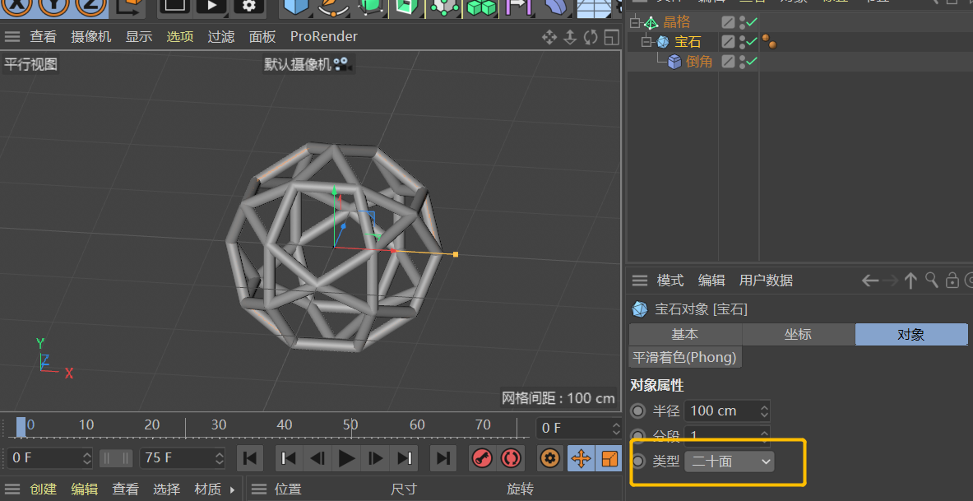This screenshot has width=973, height=501.
Task: Disable the 宝石 object green checkmark
Action: (752, 42)
